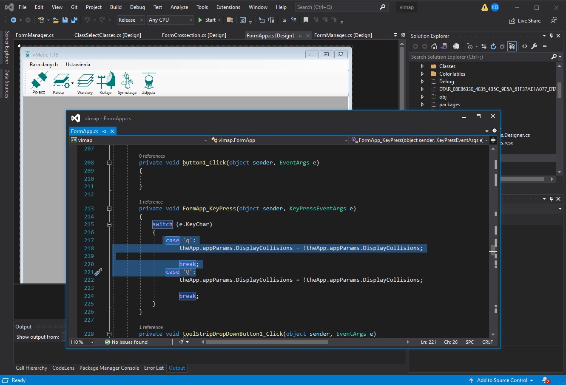Image resolution: width=566 pixels, height=385 pixels.
Task: Expand the Classes folder in Solution Explorer
Action: click(x=422, y=66)
